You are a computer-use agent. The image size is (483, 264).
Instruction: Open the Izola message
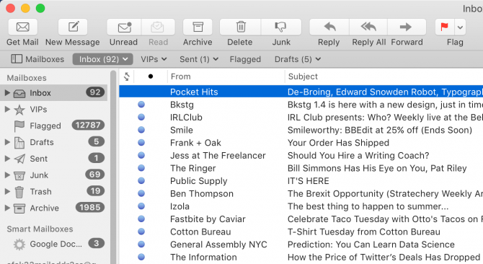coord(301,206)
